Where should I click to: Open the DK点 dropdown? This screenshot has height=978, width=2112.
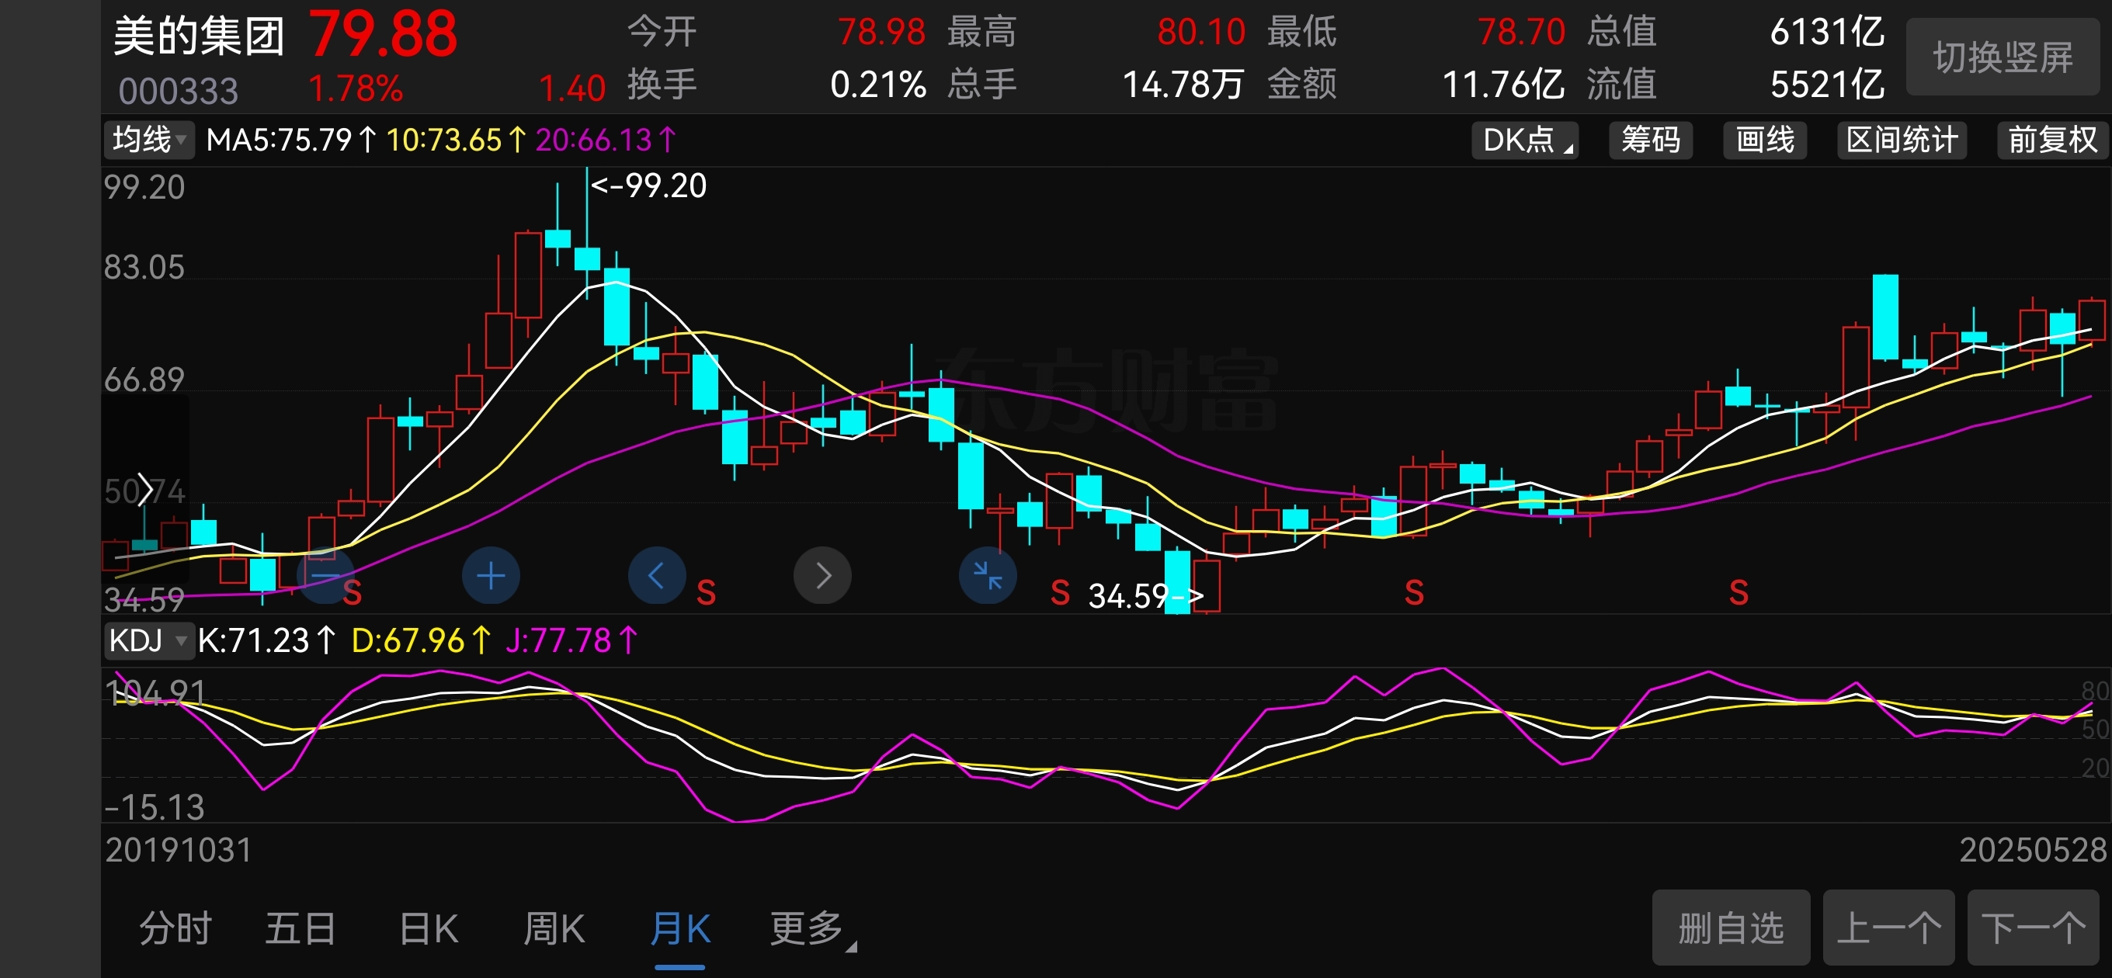[x=1526, y=140]
